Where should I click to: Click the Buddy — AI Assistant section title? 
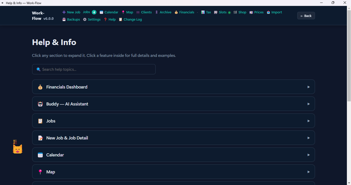click(67, 104)
